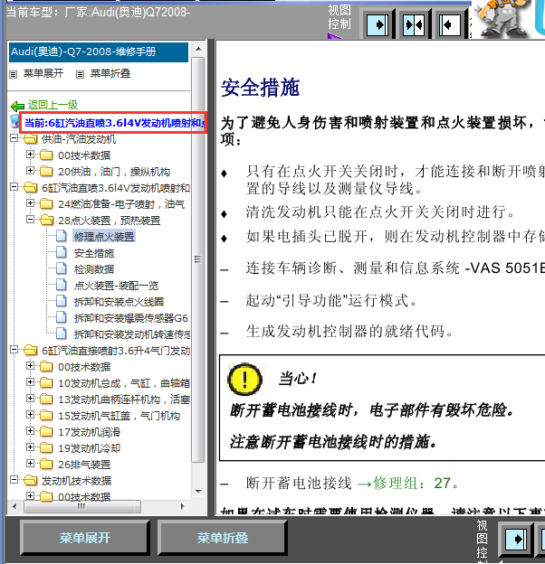Open the 拆卸和安装发动机转速传感器 tree item

[x=132, y=334]
